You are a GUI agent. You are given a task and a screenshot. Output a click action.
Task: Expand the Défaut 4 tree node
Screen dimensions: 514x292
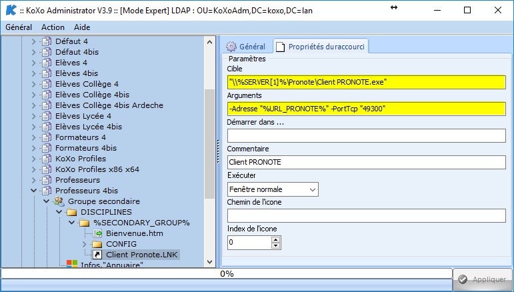click(33, 41)
